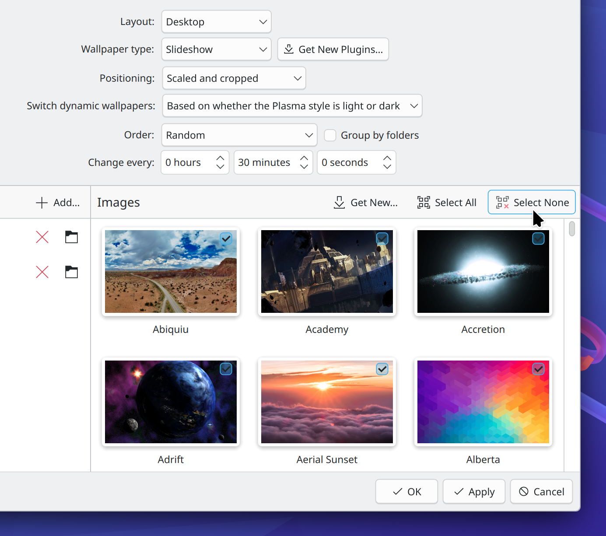Screen dimensions: 606x536
Task: Uncheck the Abiquiu wallpaper checkbox
Action: (226, 238)
